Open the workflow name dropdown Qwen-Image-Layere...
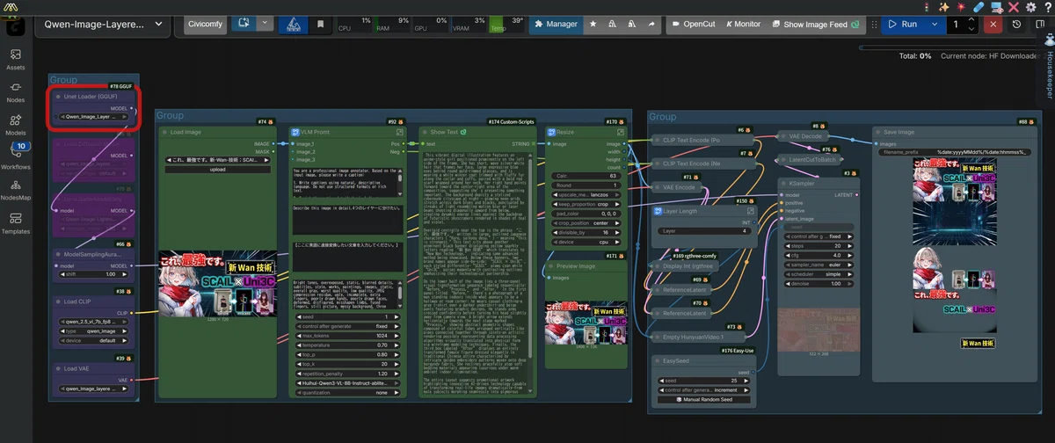The width and height of the screenshot is (1055, 443). click(104, 24)
